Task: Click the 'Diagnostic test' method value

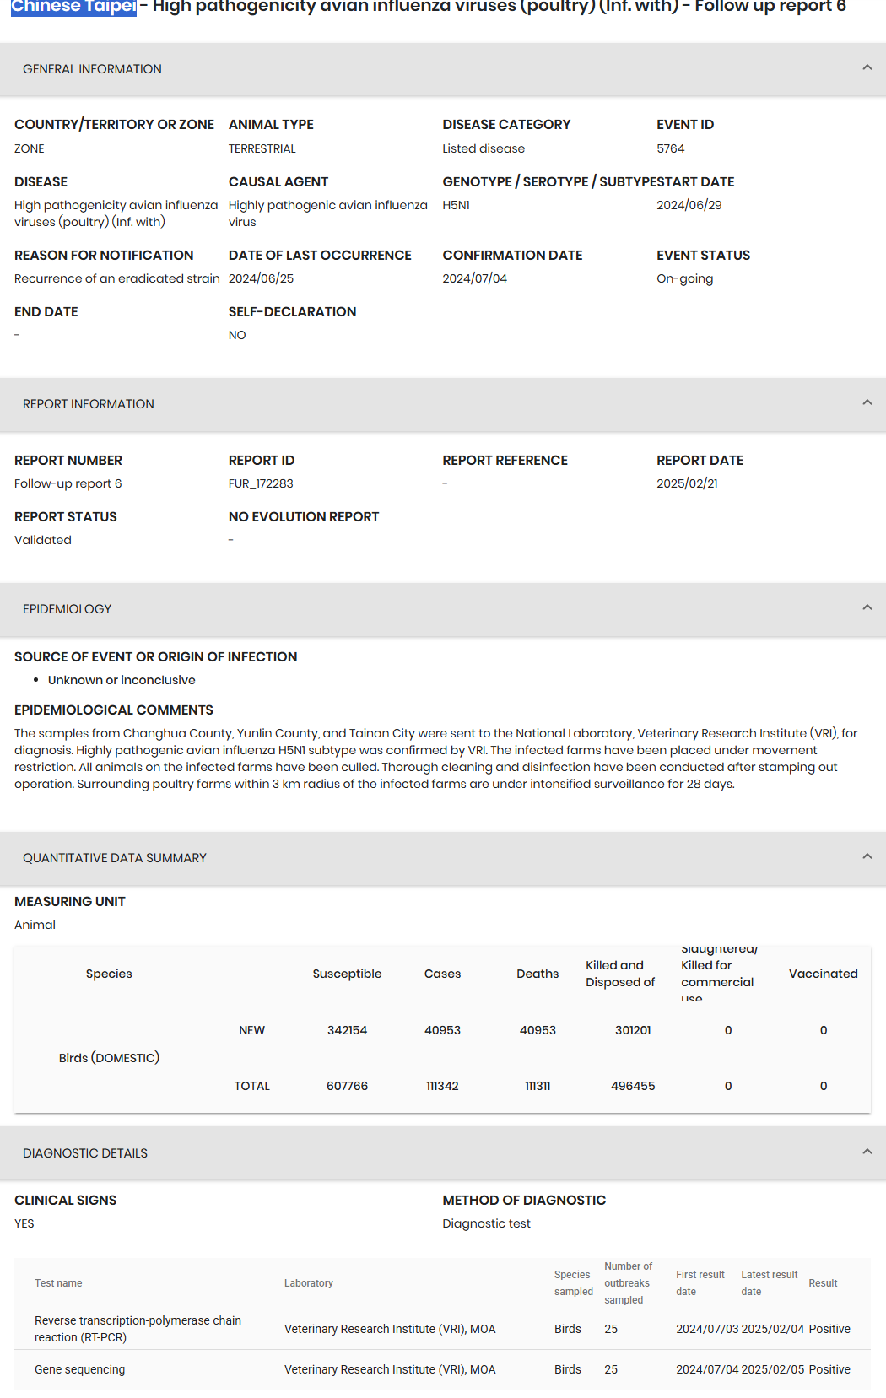Action: tap(487, 1223)
